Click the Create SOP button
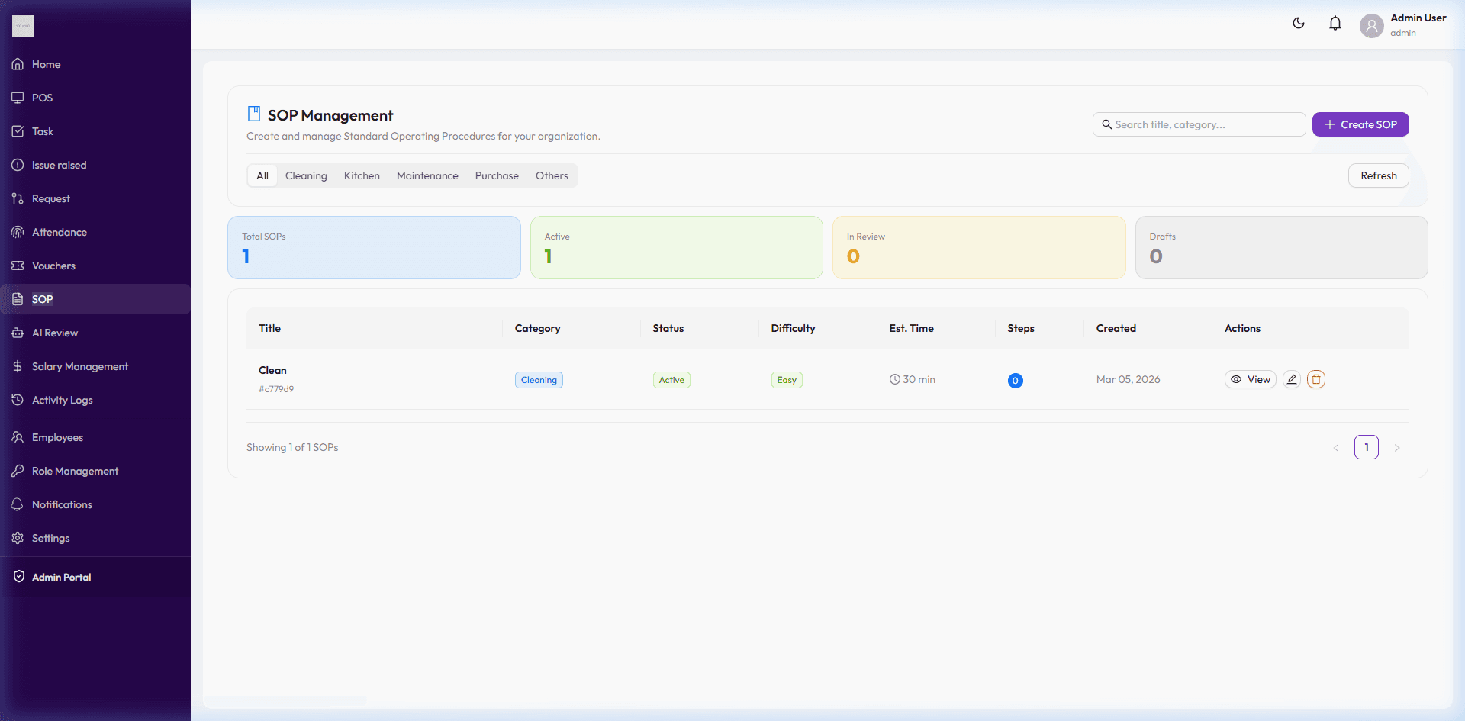 tap(1360, 124)
